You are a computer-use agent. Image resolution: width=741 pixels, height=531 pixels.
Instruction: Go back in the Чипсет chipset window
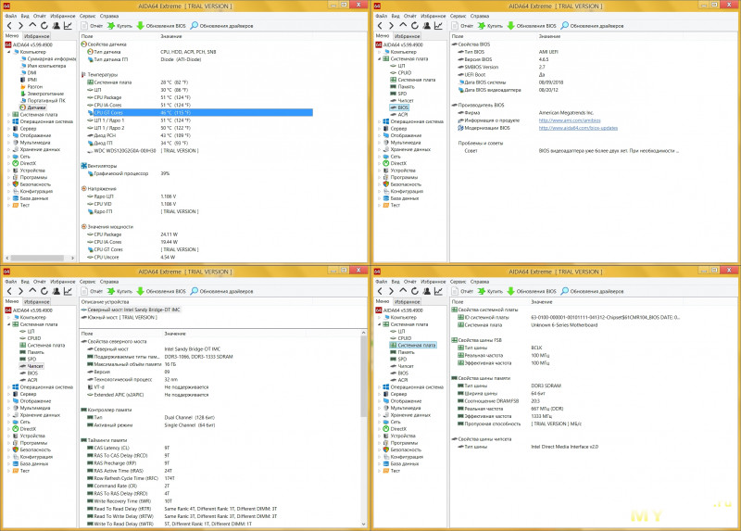click(x=9, y=291)
